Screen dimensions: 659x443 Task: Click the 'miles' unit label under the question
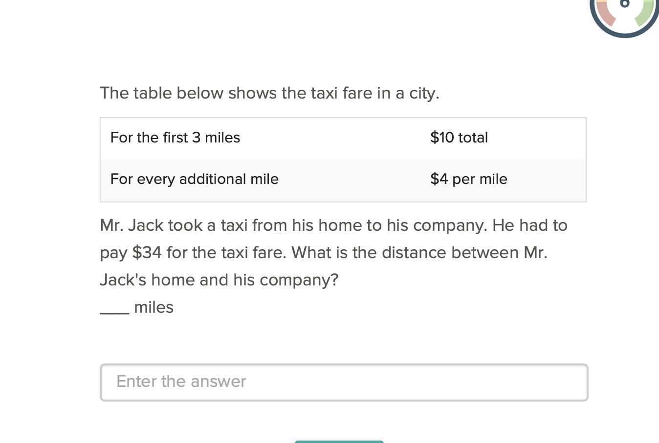[x=154, y=307]
